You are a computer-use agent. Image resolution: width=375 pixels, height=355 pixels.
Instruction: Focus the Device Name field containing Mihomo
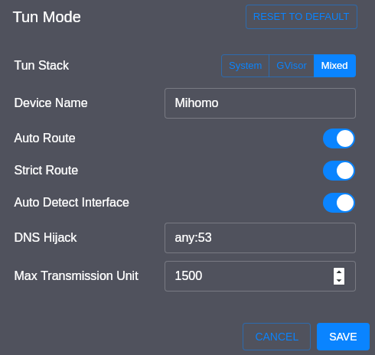260,103
